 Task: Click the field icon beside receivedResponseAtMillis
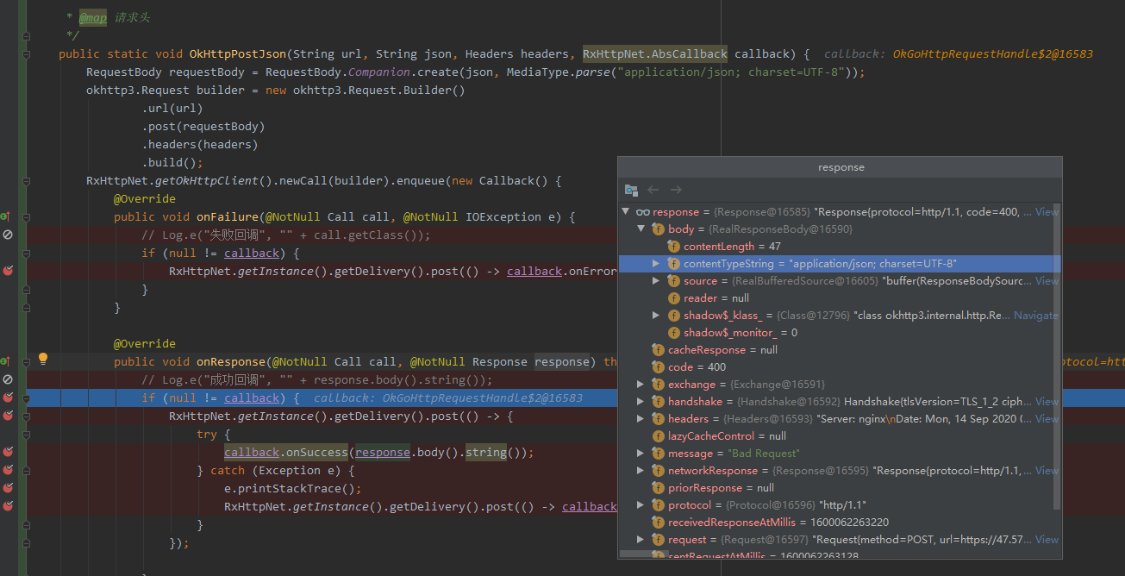(x=659, y=522)
